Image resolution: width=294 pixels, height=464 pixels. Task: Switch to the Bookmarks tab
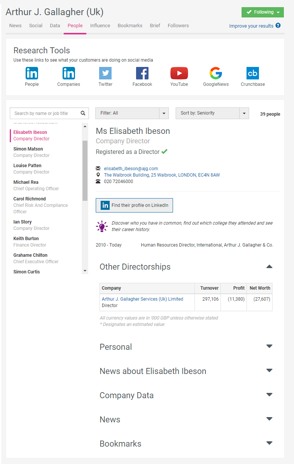[130, 26]
